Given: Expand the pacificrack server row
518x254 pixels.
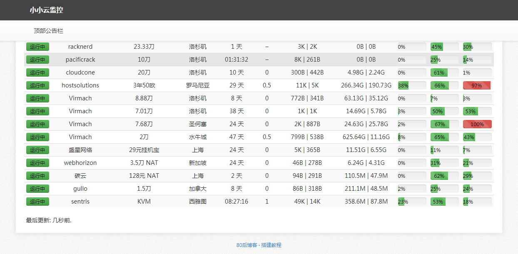Looking at the screenshot, I should pyautogui.click(x=80, y=60).
